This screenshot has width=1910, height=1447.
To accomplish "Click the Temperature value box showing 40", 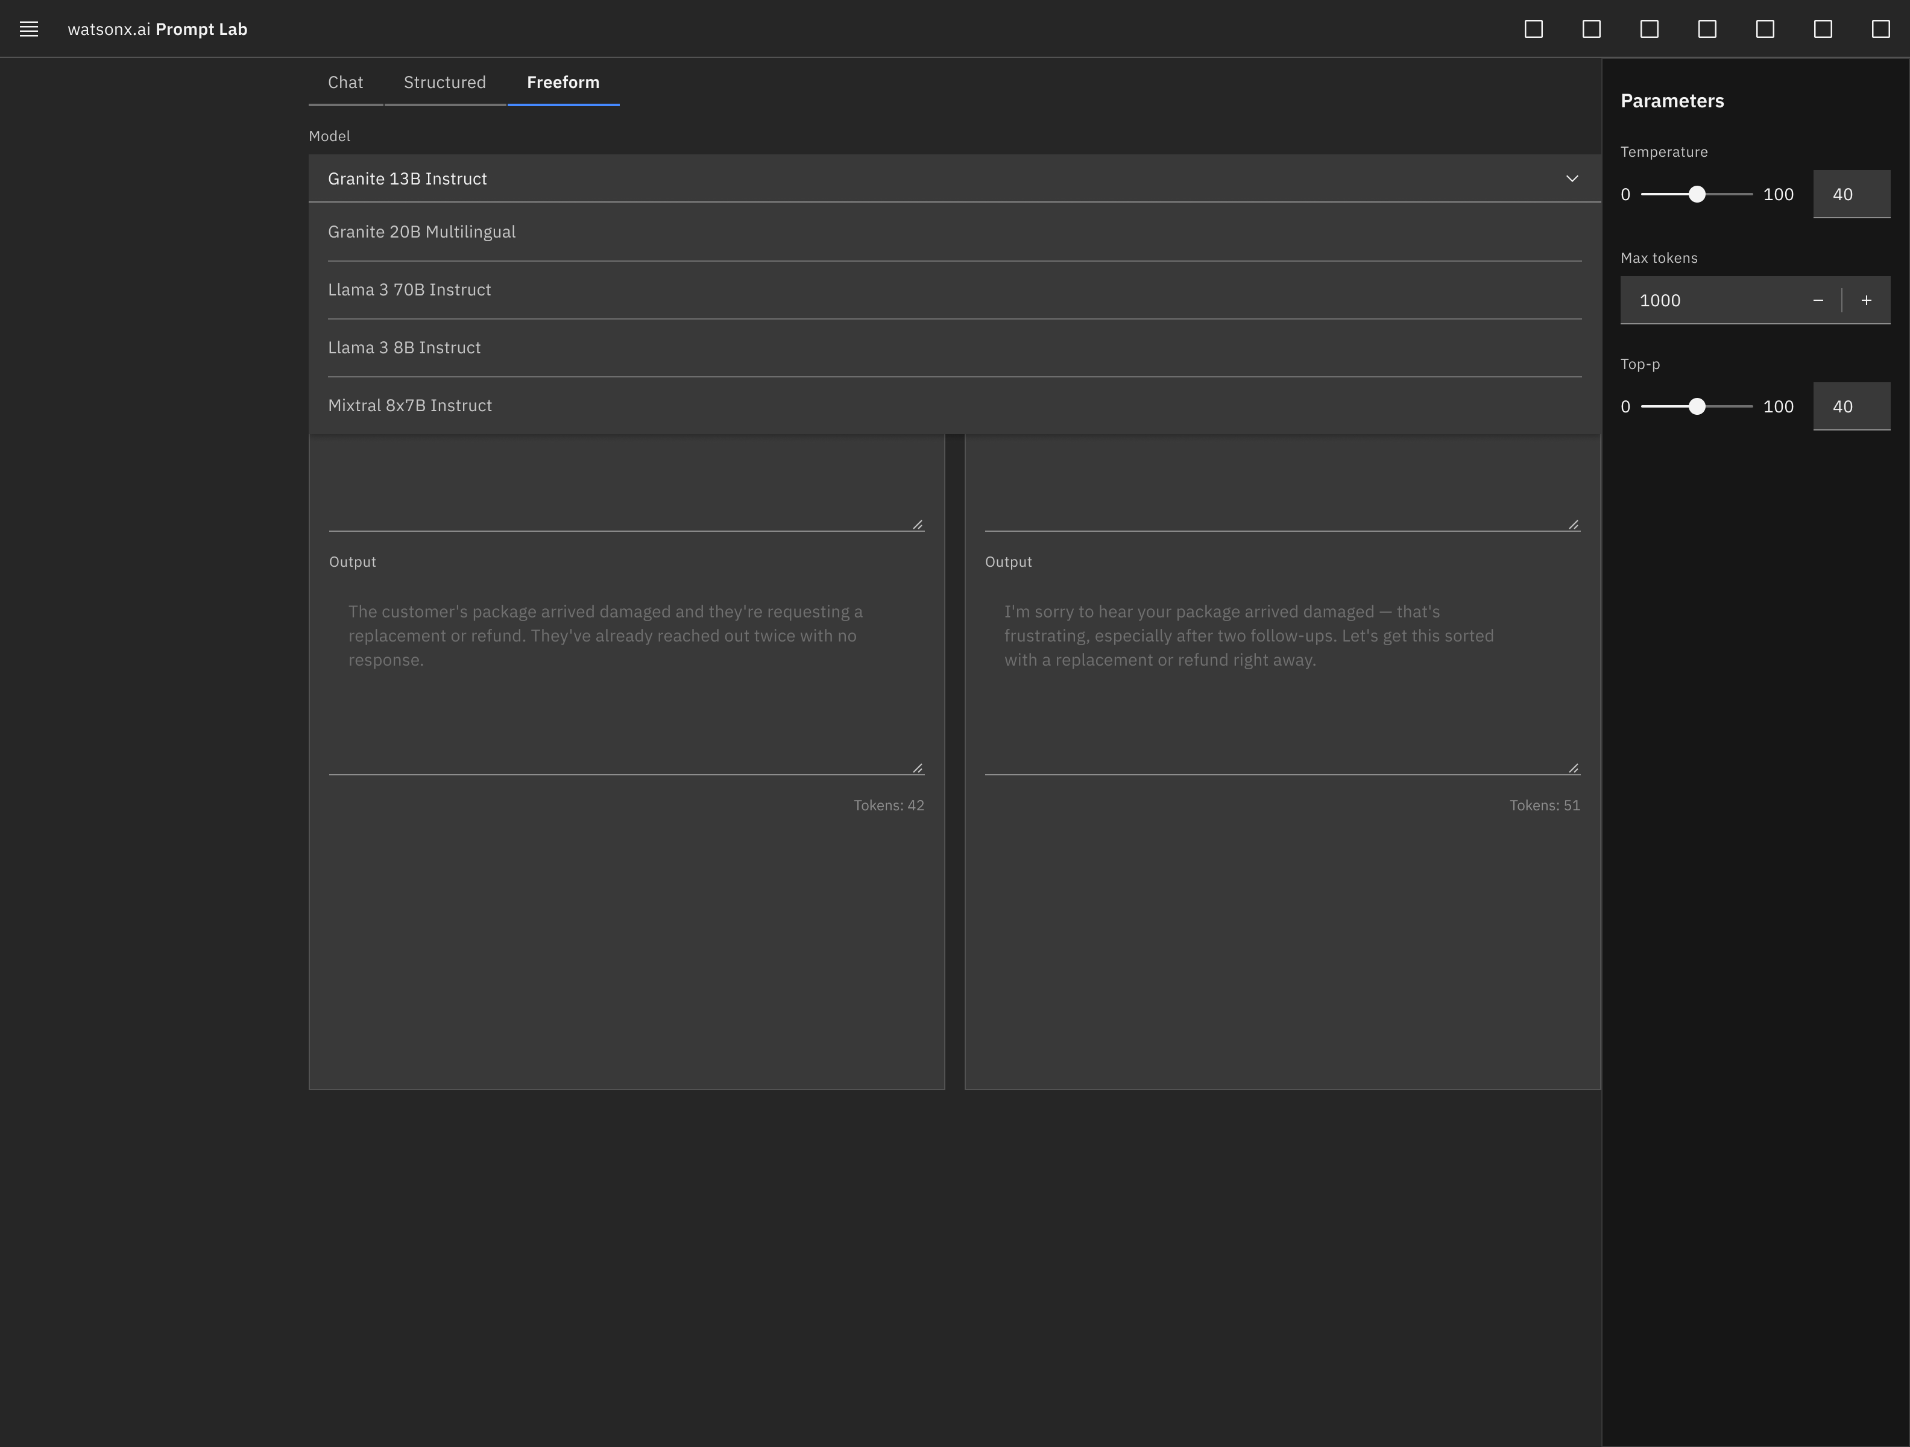I will [1852, 194].
